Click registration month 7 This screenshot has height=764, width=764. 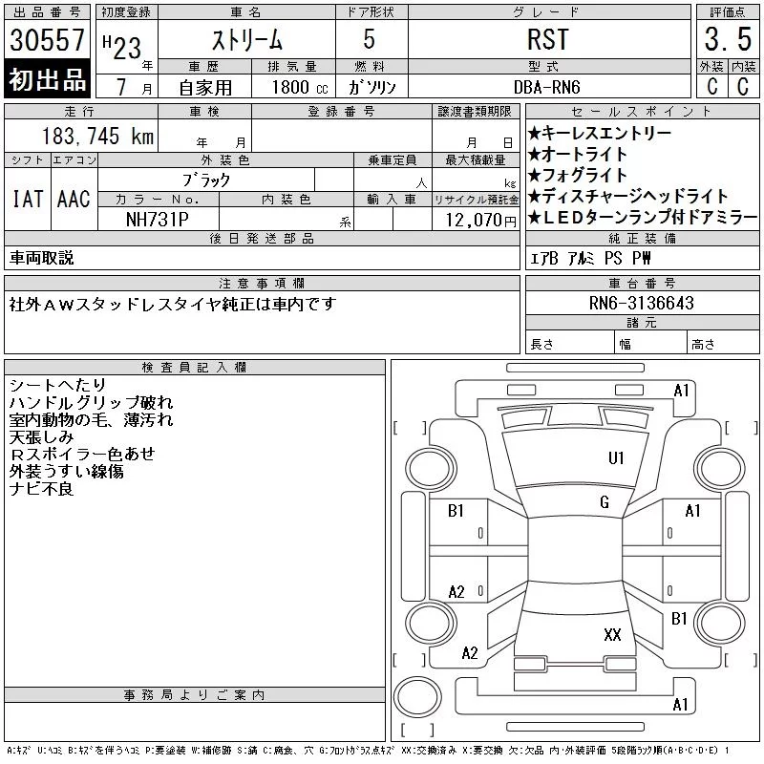(121, 87)
